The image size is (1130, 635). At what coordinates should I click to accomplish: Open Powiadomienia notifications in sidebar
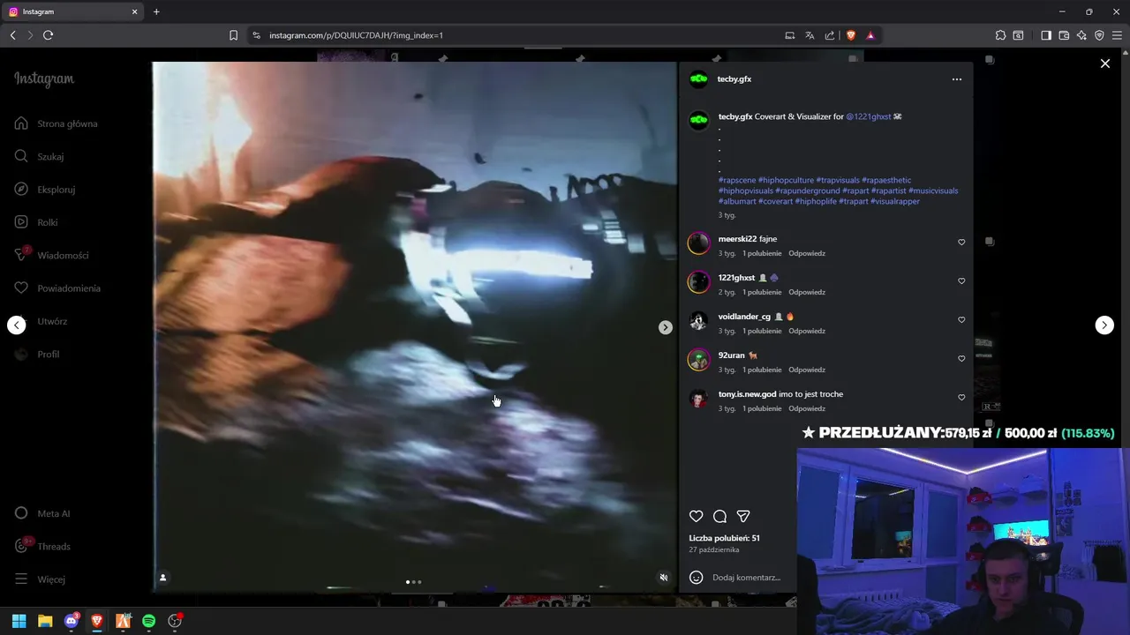pos(57,288)
